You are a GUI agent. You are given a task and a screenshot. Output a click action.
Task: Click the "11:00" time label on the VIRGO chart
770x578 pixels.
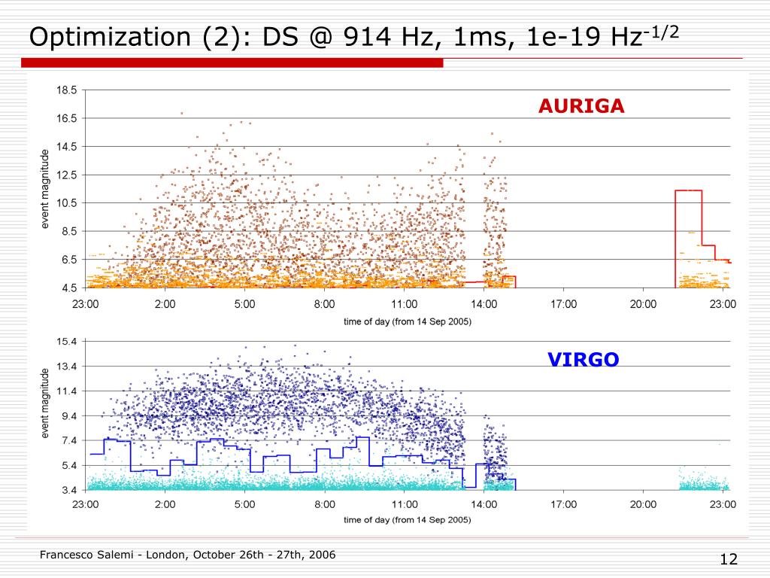404,504
